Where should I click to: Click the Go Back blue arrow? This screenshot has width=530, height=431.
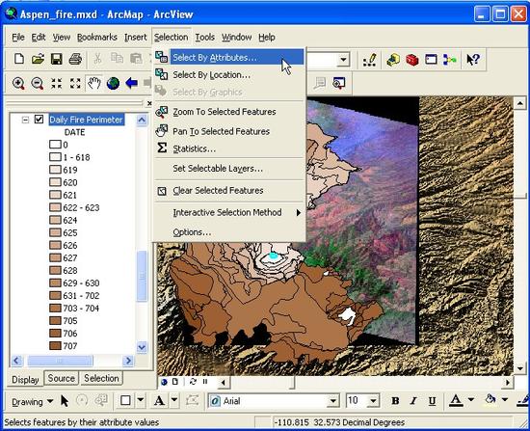tap(131, 83)
